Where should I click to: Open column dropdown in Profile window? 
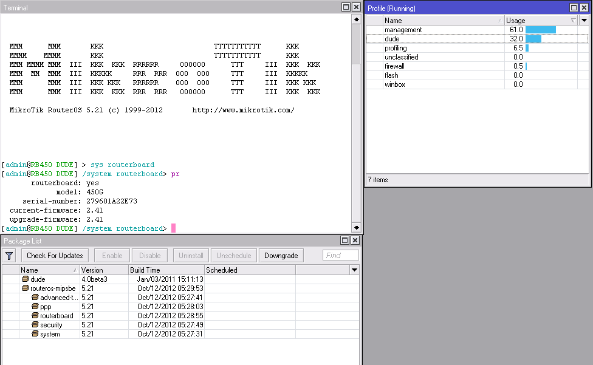coord(584,21)
